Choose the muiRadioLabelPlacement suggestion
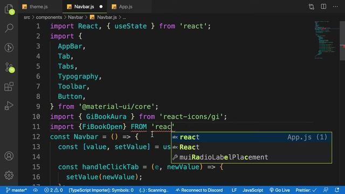345x194 pixels. (252, 157)
